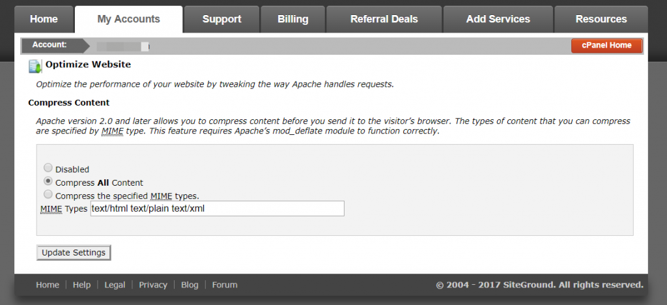Select Compress All Content option

point(48,182)
